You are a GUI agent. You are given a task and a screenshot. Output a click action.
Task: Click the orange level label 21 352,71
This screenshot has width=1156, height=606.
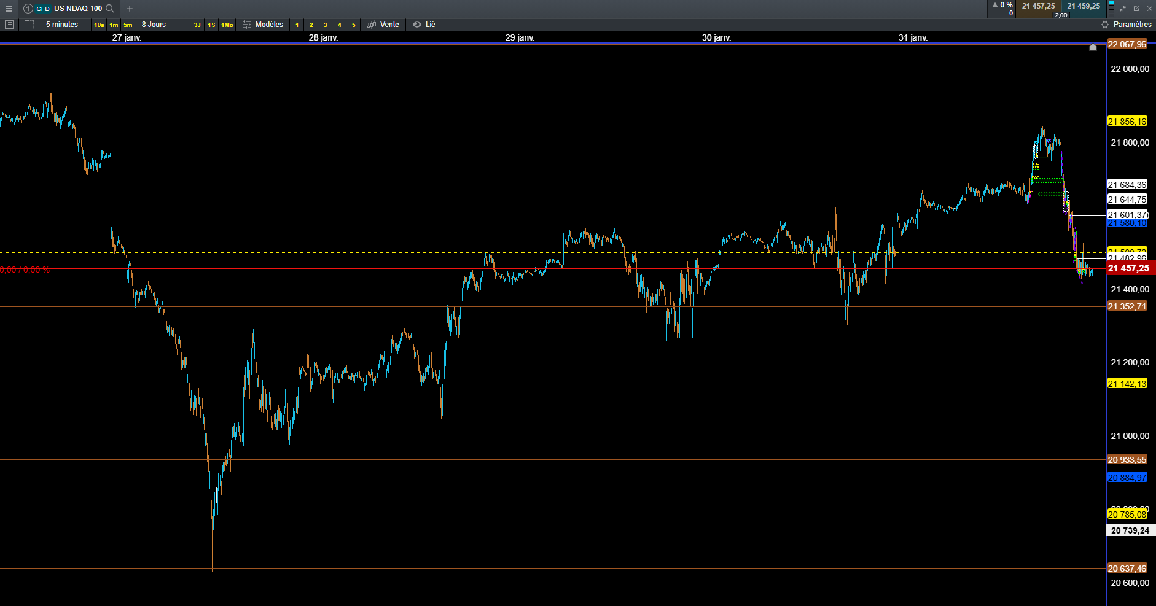click(x=1127, y=306)
